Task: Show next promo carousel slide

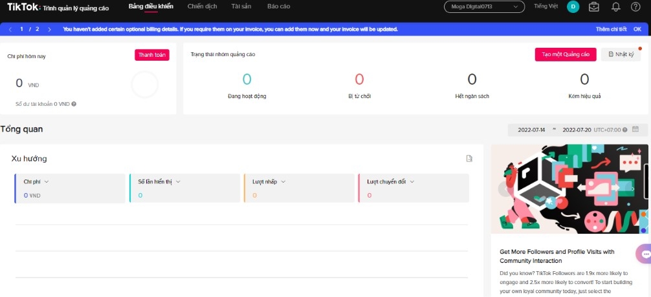Action: 633,189
